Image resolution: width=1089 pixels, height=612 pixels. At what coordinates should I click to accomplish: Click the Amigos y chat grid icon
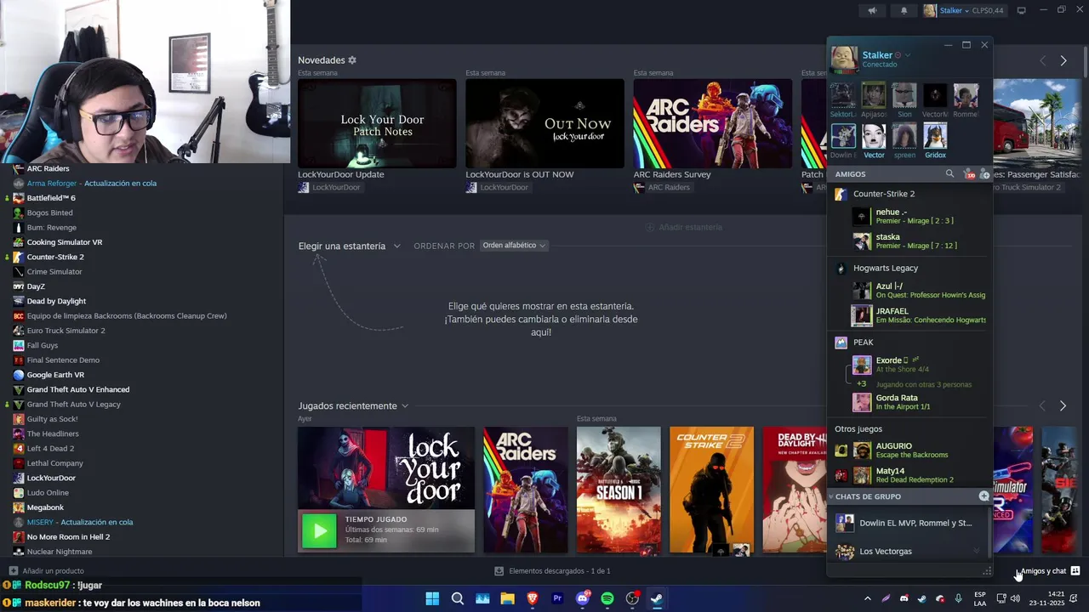(x=1075, y=571)
